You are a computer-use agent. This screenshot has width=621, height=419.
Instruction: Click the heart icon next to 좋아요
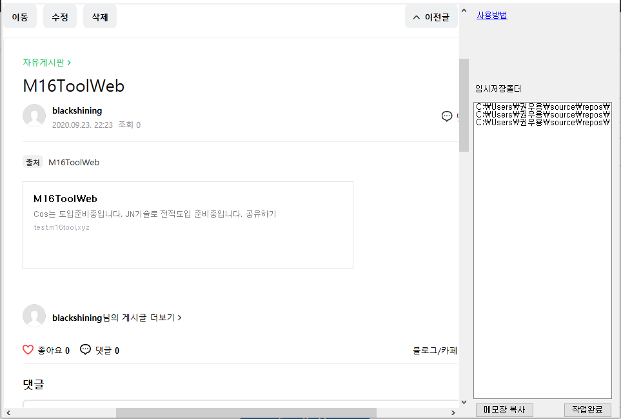(28, 350)
